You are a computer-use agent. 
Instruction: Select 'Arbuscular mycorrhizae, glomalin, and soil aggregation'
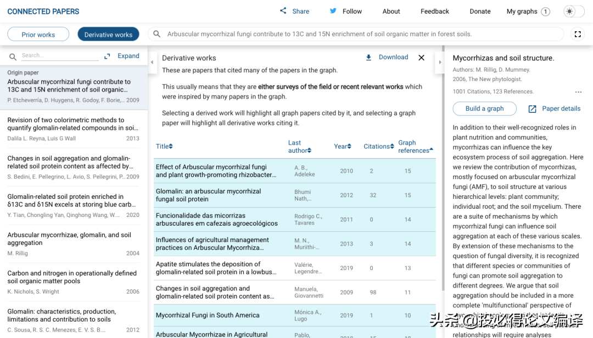(x=73, y=244)
